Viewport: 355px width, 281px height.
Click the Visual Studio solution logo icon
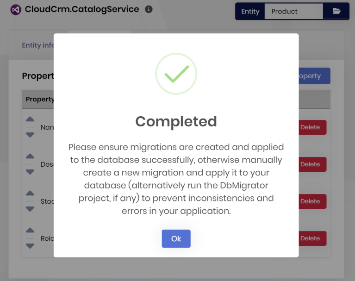(x=16, y=10)
